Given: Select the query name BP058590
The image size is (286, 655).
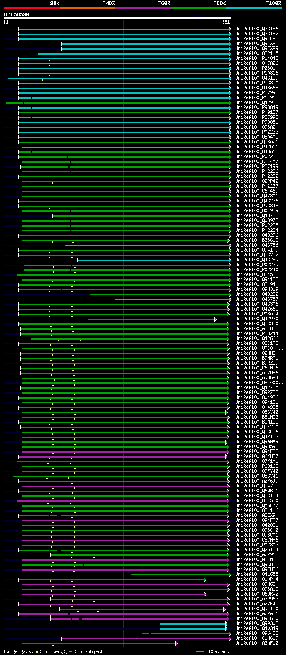Looking at the screenshot, I should pyautogui.click(x=17, y=14).
